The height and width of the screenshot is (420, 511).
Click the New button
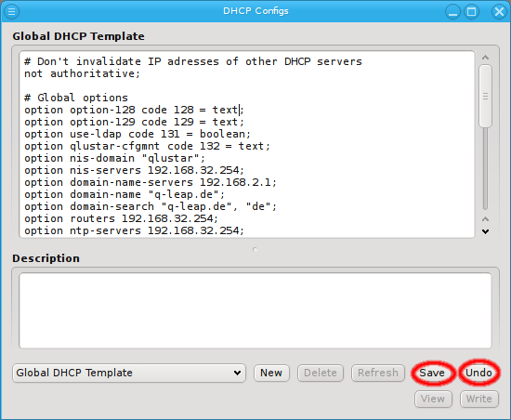pos(271,373)
